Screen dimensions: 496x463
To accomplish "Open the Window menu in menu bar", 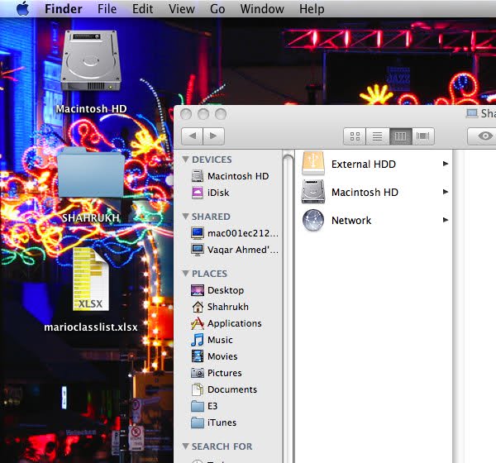I will click(x=262, y=9).
